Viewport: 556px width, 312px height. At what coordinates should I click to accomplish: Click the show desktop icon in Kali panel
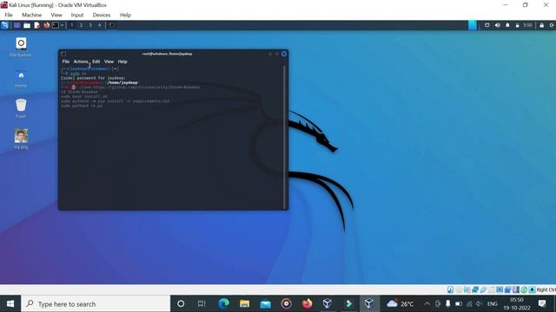[x=17, y=25]
